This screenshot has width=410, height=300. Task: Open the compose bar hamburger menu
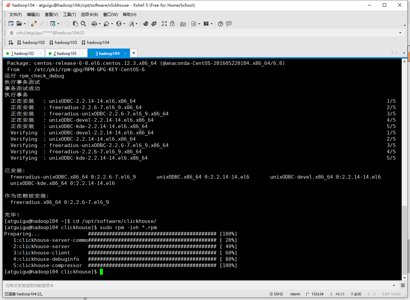click(x=403, y=285)
